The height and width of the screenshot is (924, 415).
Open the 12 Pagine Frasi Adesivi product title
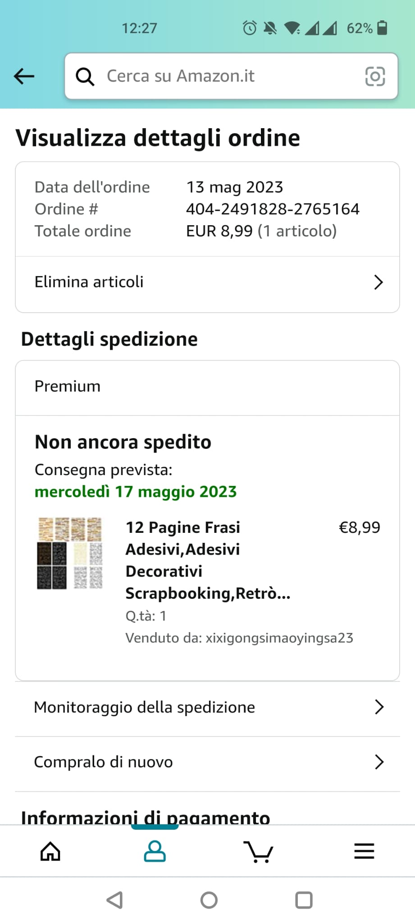tap(207, 560)
